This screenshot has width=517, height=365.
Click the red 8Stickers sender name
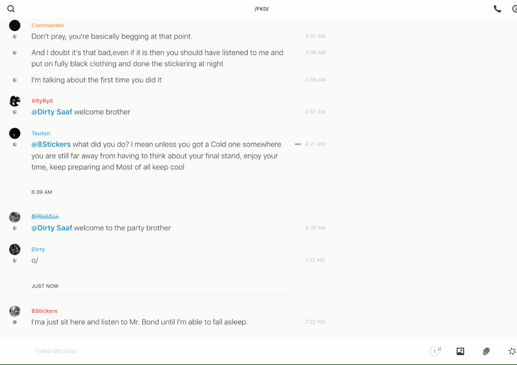pyautogui.click(x=44, y=311)
